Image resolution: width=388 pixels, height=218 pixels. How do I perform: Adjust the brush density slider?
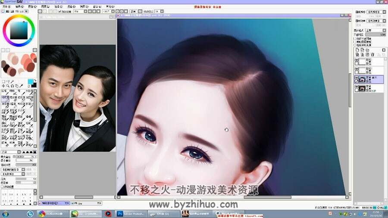(26, 165)
